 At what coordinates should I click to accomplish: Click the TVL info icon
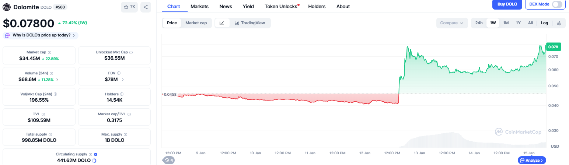coord(43,115)
